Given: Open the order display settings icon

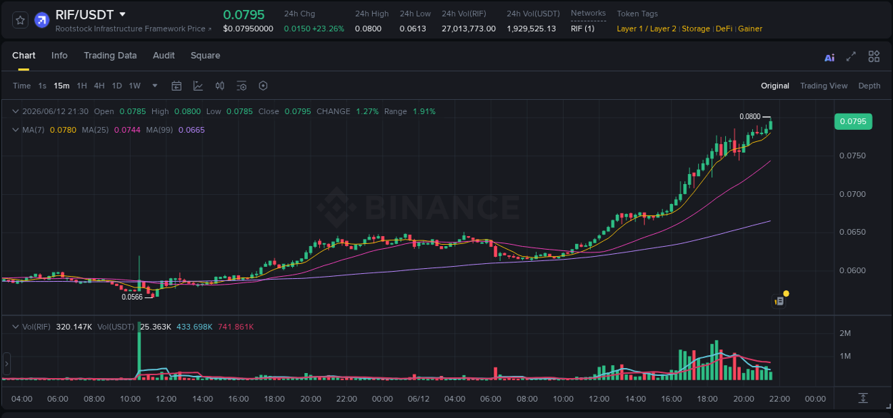Looking at the screenshot, I should pos(241,86).
